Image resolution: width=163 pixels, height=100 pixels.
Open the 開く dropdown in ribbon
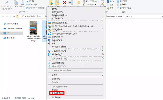pos(111,1)
